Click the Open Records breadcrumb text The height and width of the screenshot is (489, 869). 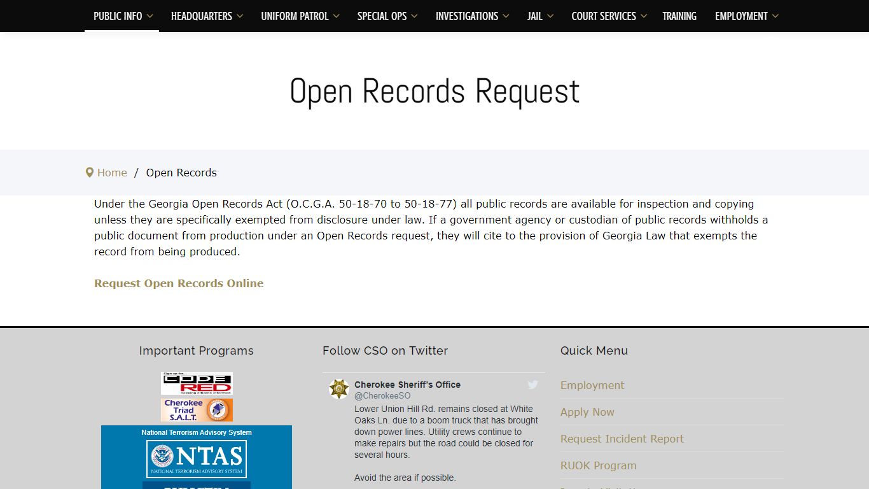(181, 173)
